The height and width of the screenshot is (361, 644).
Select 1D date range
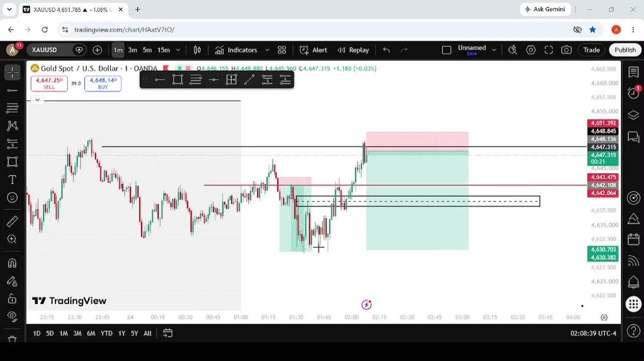pos(37,333)
